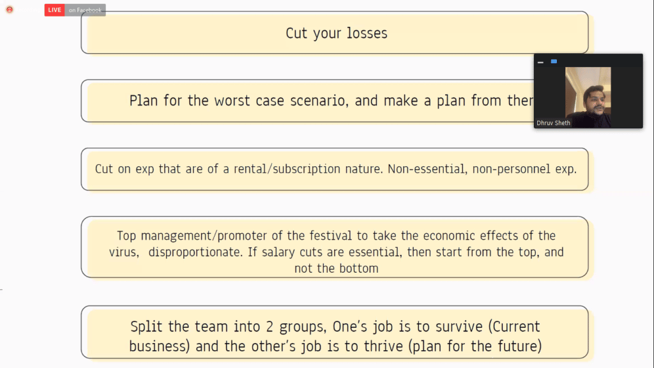Image resolution: width=654 pixels, height=368 pixels.
Task: Click the faint Recording label text
Action: click(29, 10)
